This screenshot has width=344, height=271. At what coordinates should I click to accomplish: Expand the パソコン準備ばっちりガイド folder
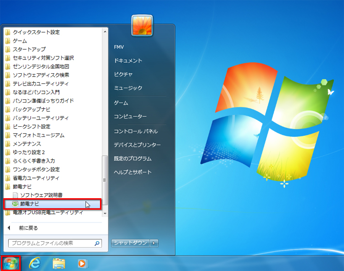coord(39,101)
